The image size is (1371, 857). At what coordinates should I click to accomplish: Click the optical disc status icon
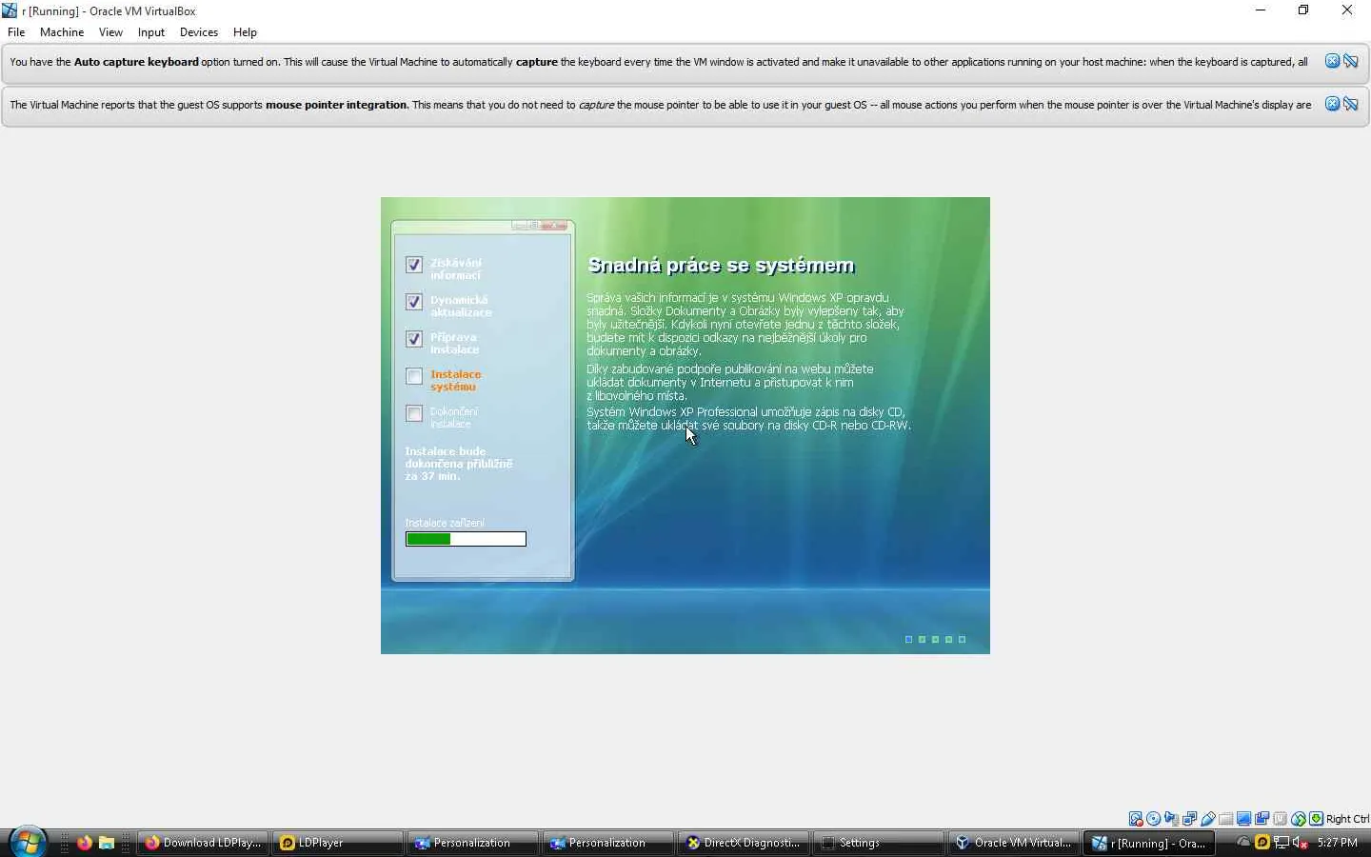coord(1154,819)
